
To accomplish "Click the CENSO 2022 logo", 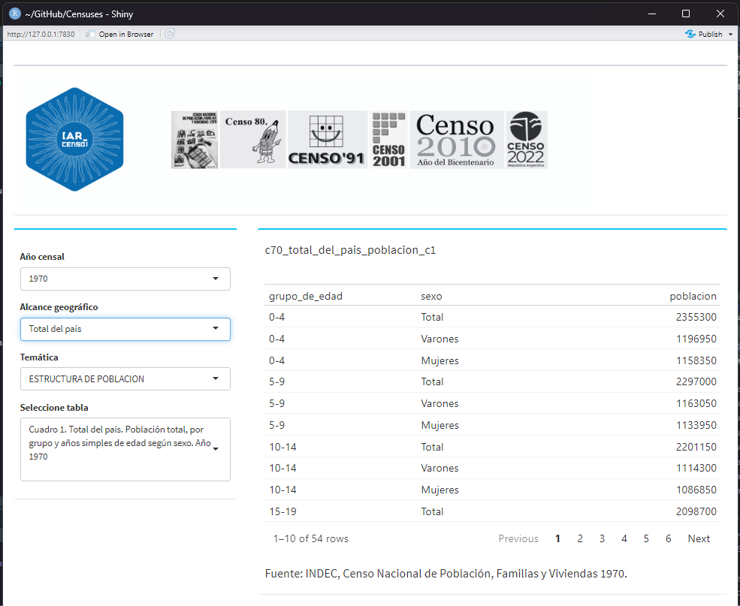I will pyautogui.click(x=526, y=140).
